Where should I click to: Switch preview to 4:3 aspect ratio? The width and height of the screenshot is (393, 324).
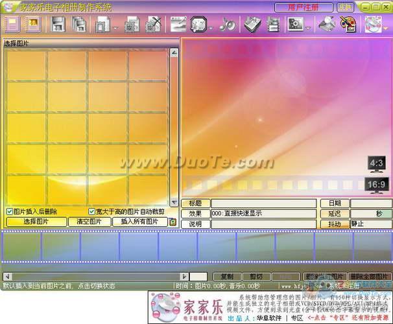pos(376,164)
